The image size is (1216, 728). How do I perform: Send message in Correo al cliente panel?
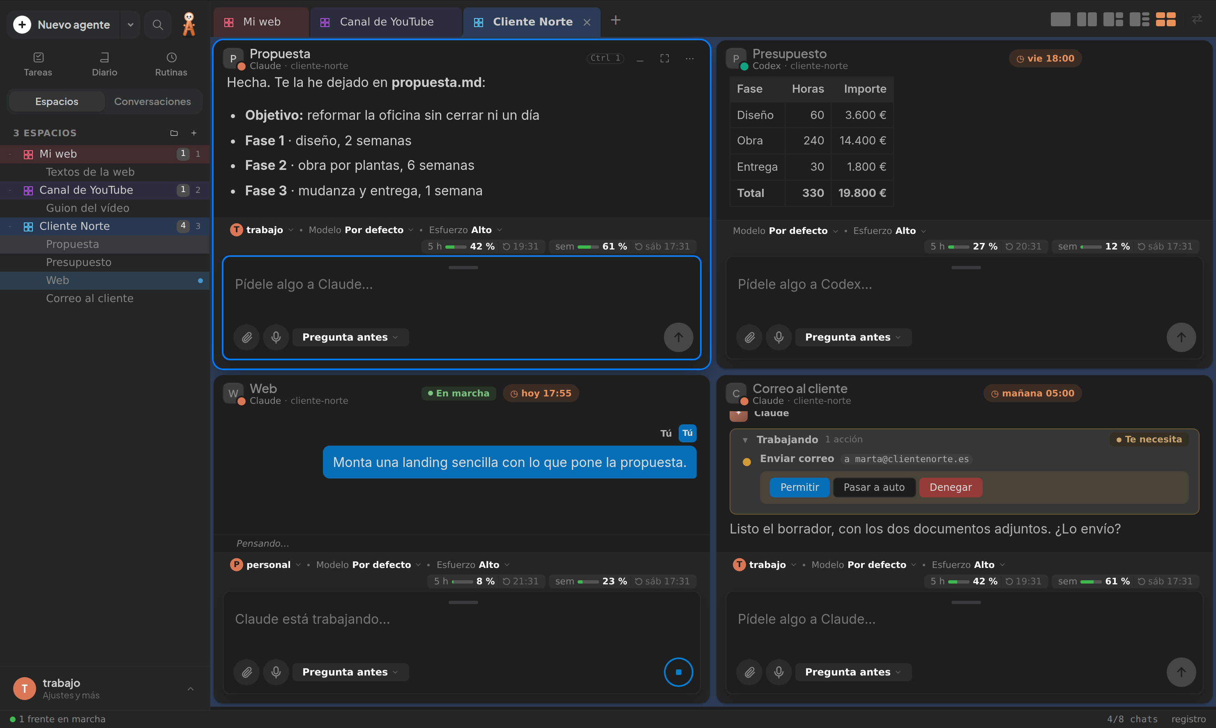pos(1181,672)
